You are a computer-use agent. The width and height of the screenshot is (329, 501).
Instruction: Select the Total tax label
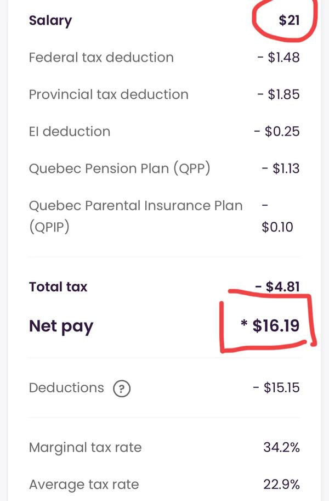coord(58,287)
